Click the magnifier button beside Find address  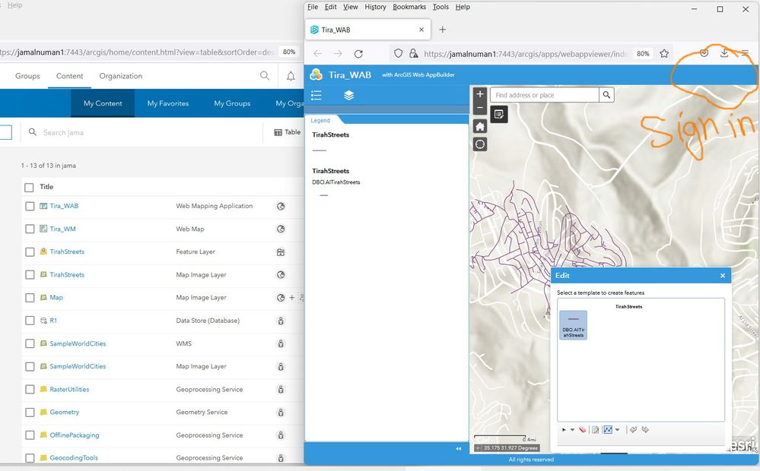click(606, 95)
